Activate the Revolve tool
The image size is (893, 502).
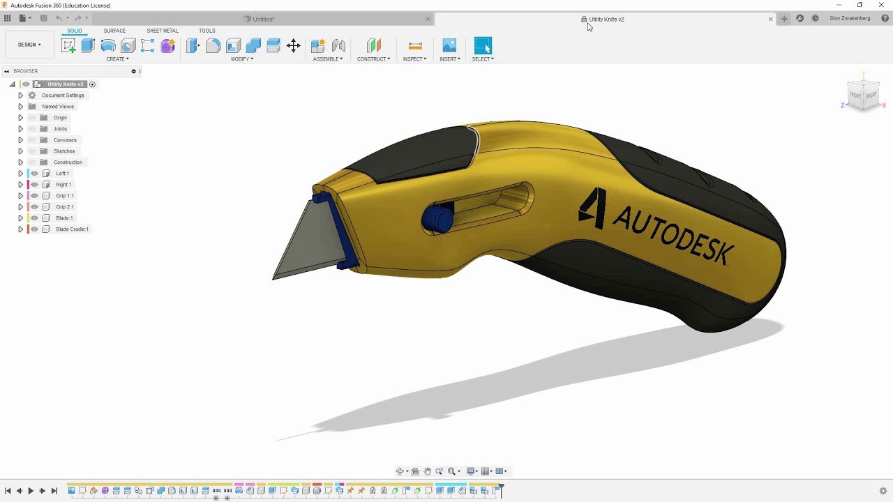click(x=108, y=46)
